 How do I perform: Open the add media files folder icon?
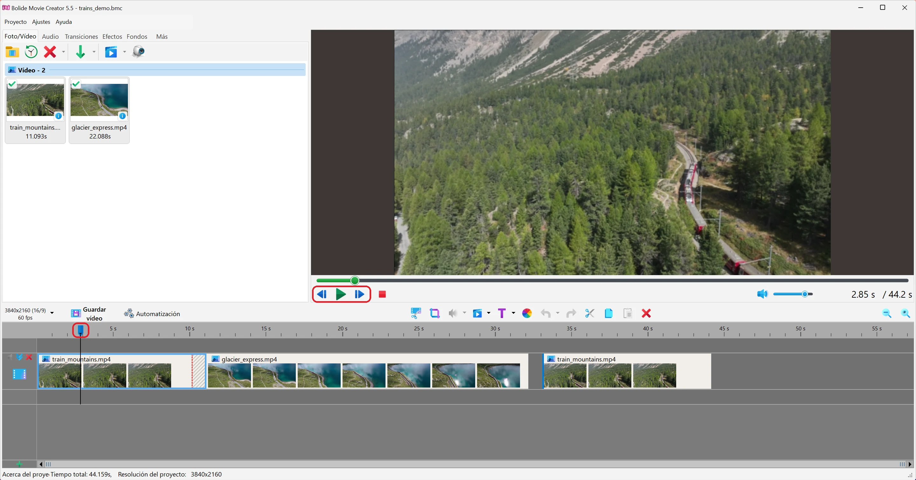pyautogui.click(x=12, y=52)
